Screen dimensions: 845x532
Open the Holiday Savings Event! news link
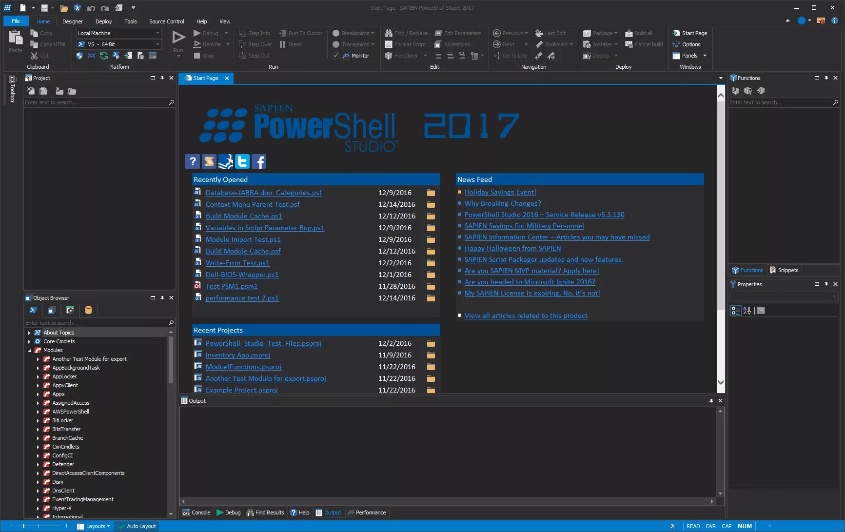point(500,192)
